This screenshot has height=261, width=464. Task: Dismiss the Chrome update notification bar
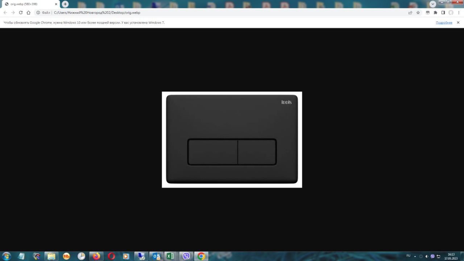click(x=458, y=22)
